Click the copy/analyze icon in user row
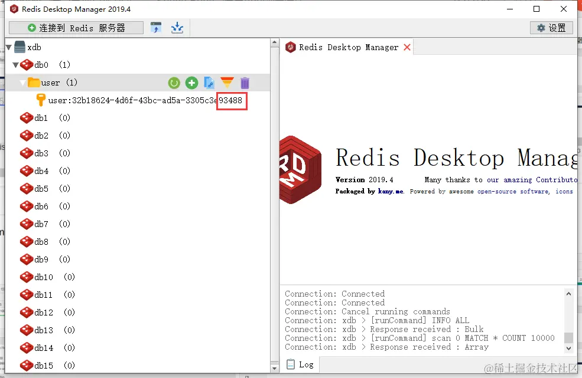582x378 pixels. 209,83
